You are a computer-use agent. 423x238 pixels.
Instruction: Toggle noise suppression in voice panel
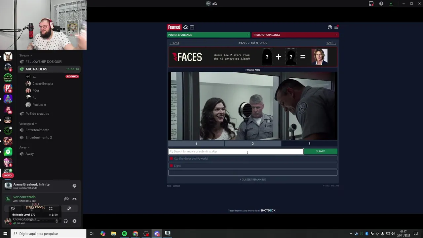(x=66, y=199)
